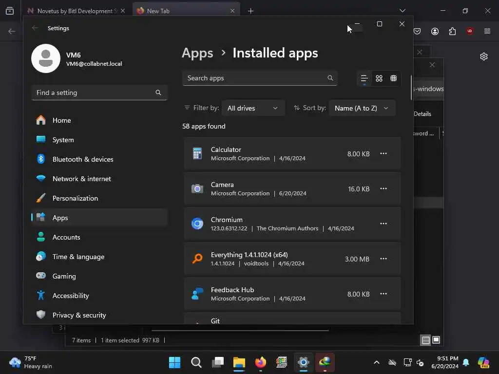Go to Bluetooth & devices settings
Viewport: 499px width, 374px height.
point(99,159)
